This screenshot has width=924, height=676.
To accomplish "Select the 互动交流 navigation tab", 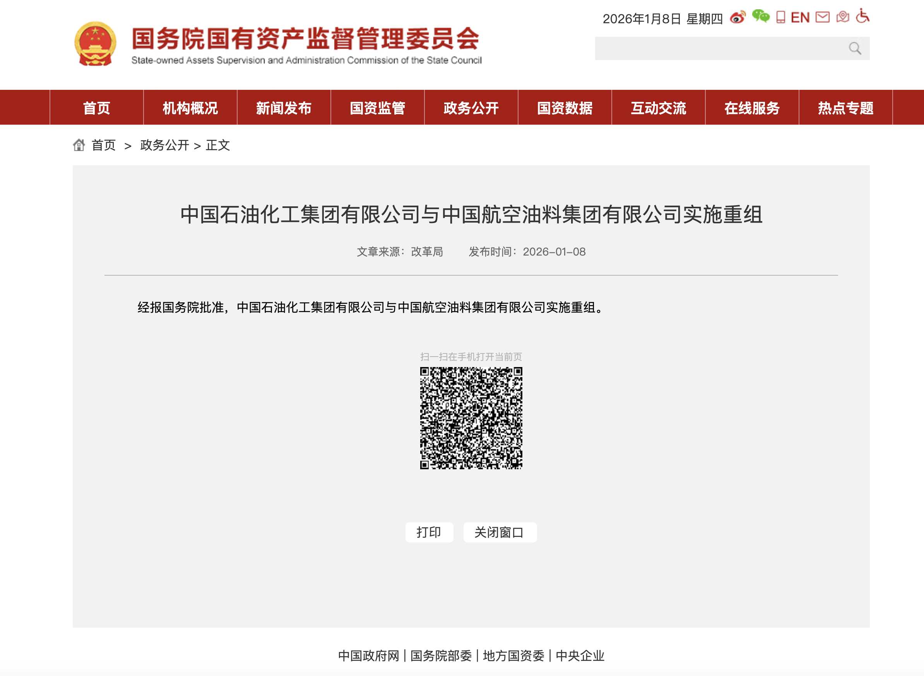I will coord(659,108).
